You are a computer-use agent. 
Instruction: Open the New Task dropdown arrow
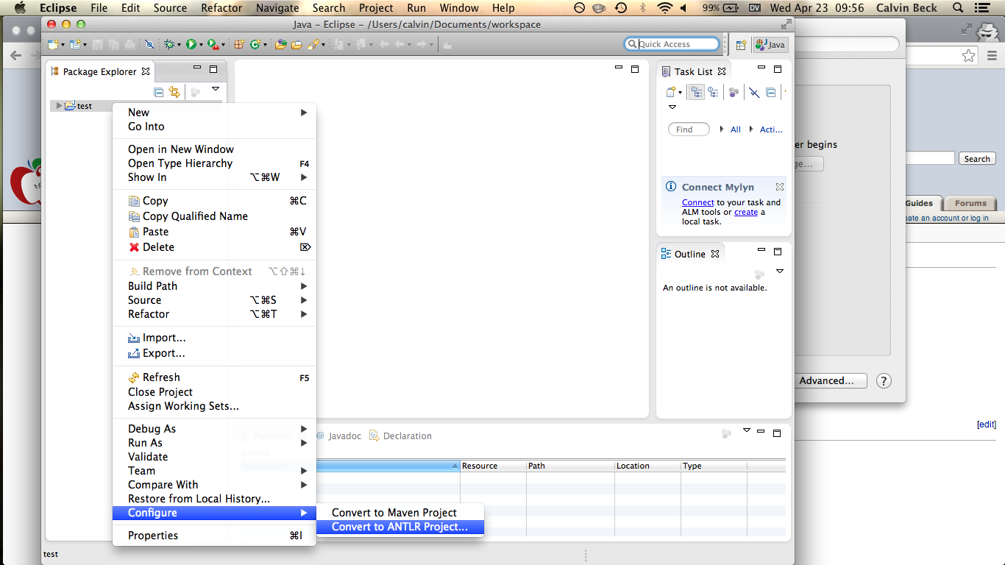tap(681, 93)
